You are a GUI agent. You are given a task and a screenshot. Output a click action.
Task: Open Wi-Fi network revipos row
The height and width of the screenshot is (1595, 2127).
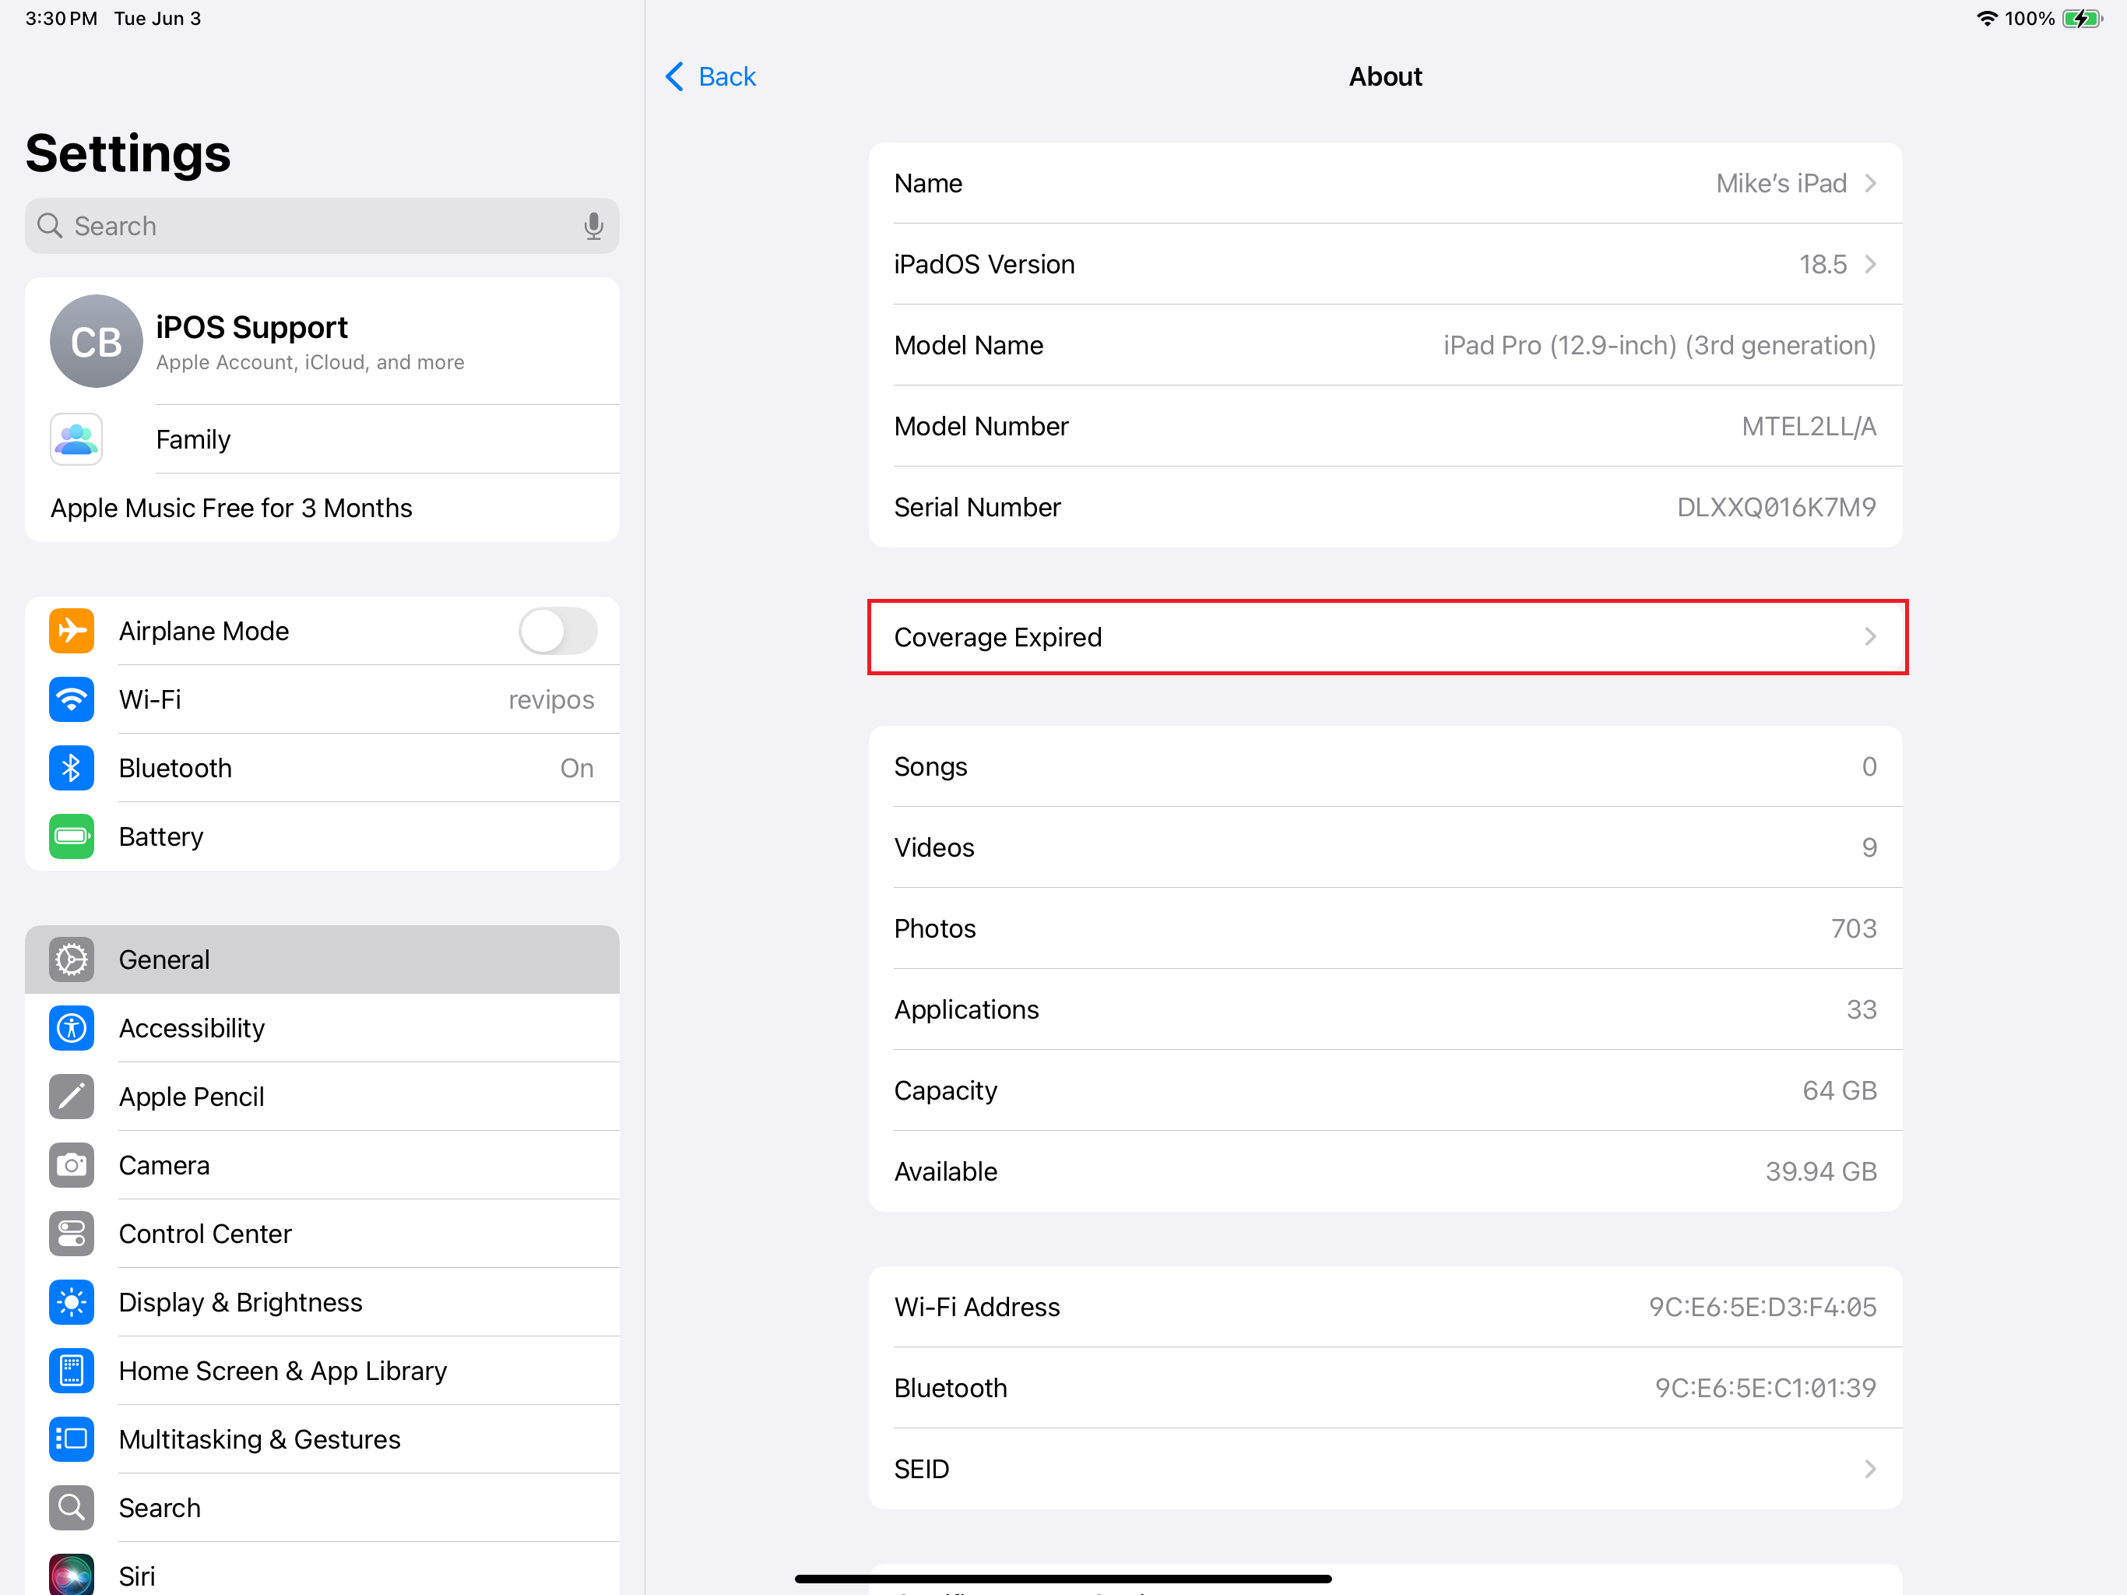[322, 699]
